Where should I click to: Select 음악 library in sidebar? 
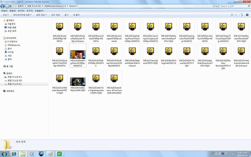point(10,59)
